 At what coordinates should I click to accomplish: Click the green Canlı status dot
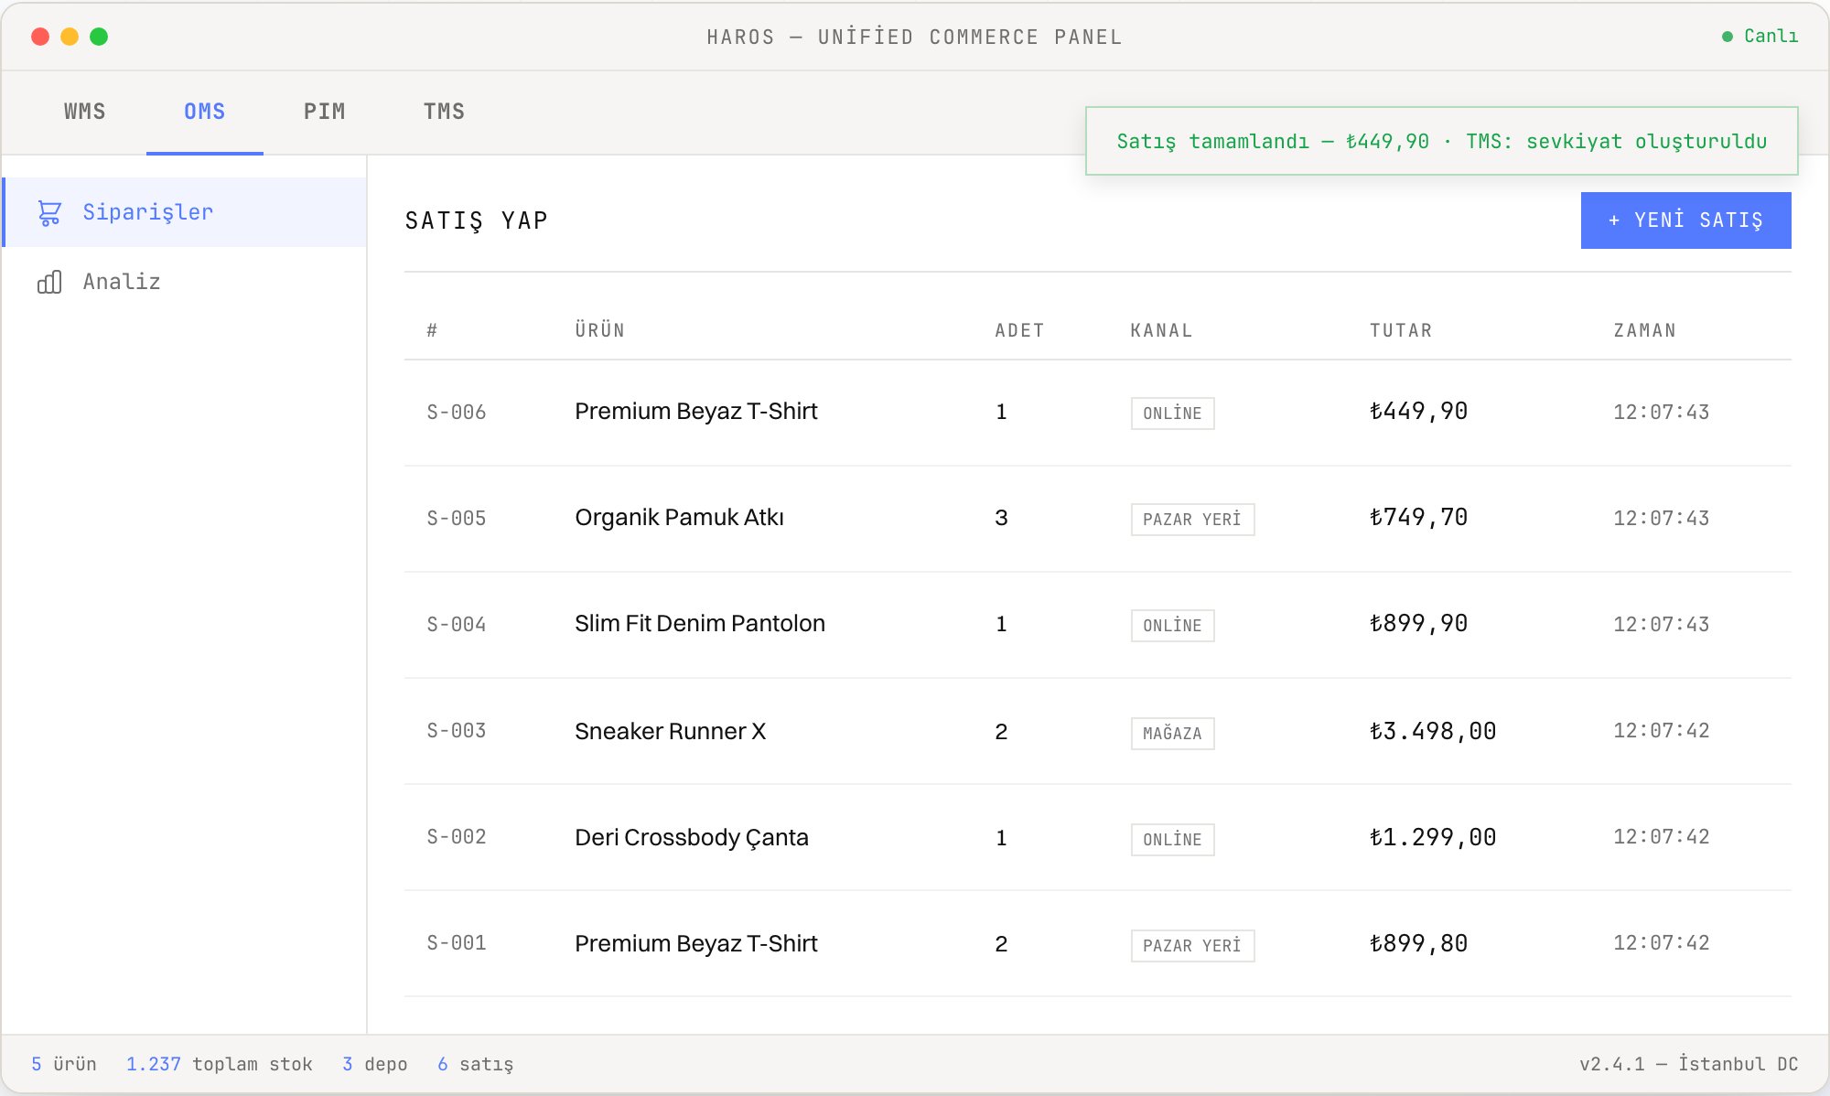tap(1728, 37)
